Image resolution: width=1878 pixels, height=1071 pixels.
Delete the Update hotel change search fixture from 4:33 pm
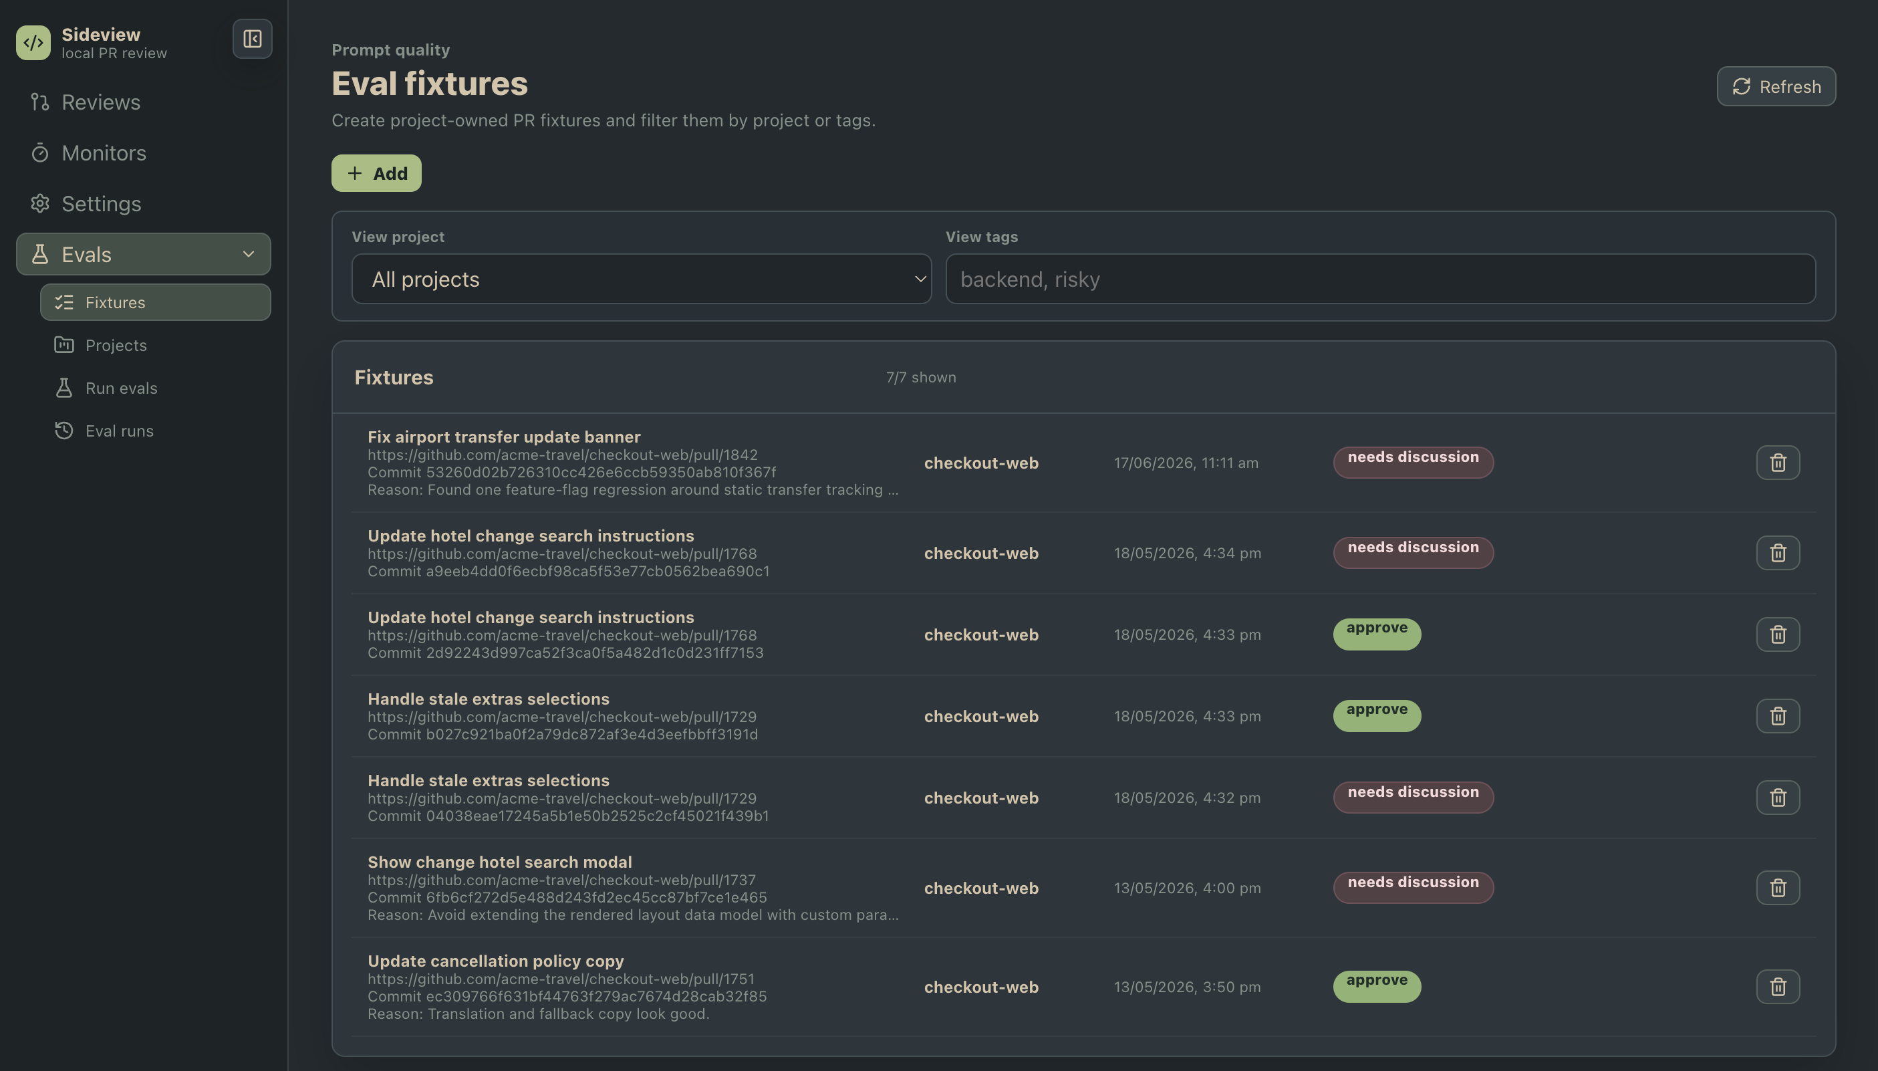point(1777,635)
